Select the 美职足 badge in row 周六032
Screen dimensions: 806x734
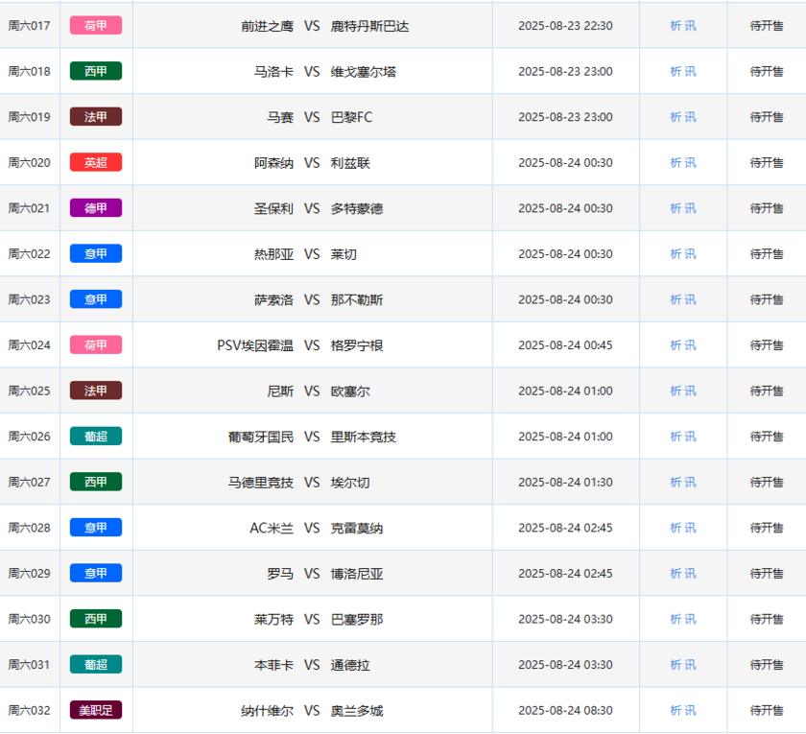click(96, 711)
